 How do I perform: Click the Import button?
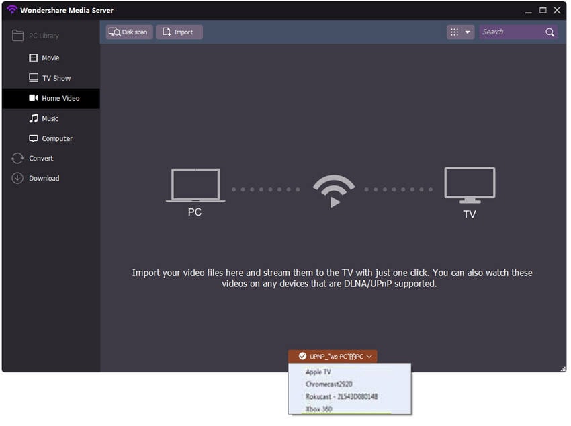(179, 32)
